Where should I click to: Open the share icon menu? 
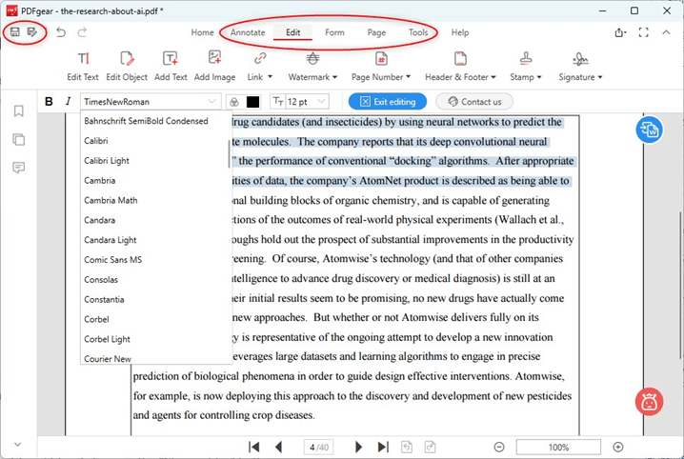pyautogui.click(x=620, y=32)
